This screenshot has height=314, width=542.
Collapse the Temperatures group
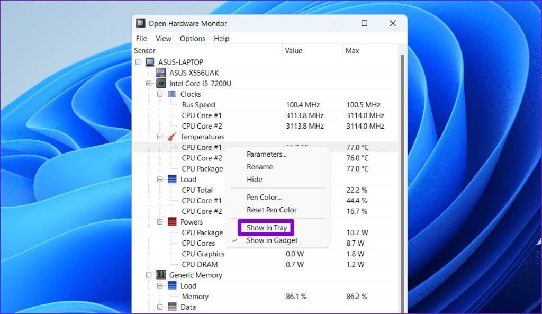click(x=160, y=137)
